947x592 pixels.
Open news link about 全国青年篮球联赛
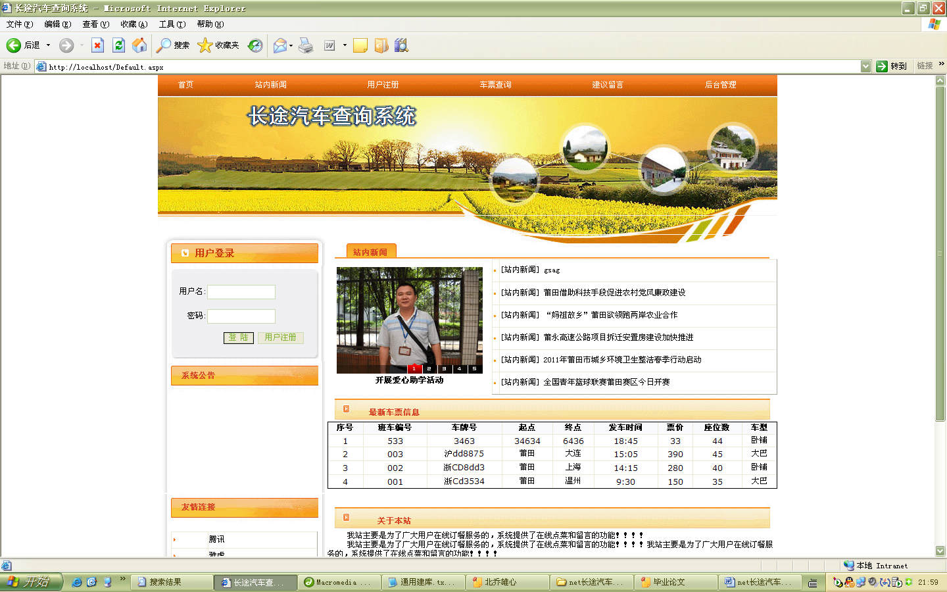tap(606, 382)
